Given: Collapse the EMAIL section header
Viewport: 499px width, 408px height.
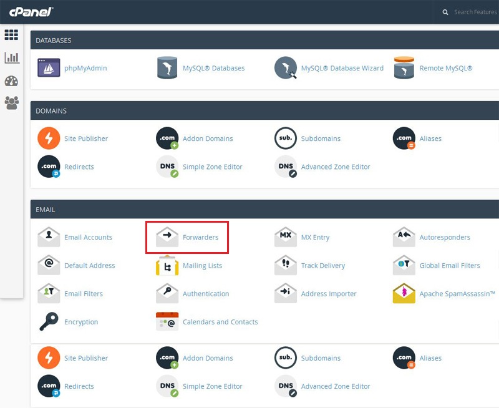Looking at the screenshot, I should click(264, 210).
